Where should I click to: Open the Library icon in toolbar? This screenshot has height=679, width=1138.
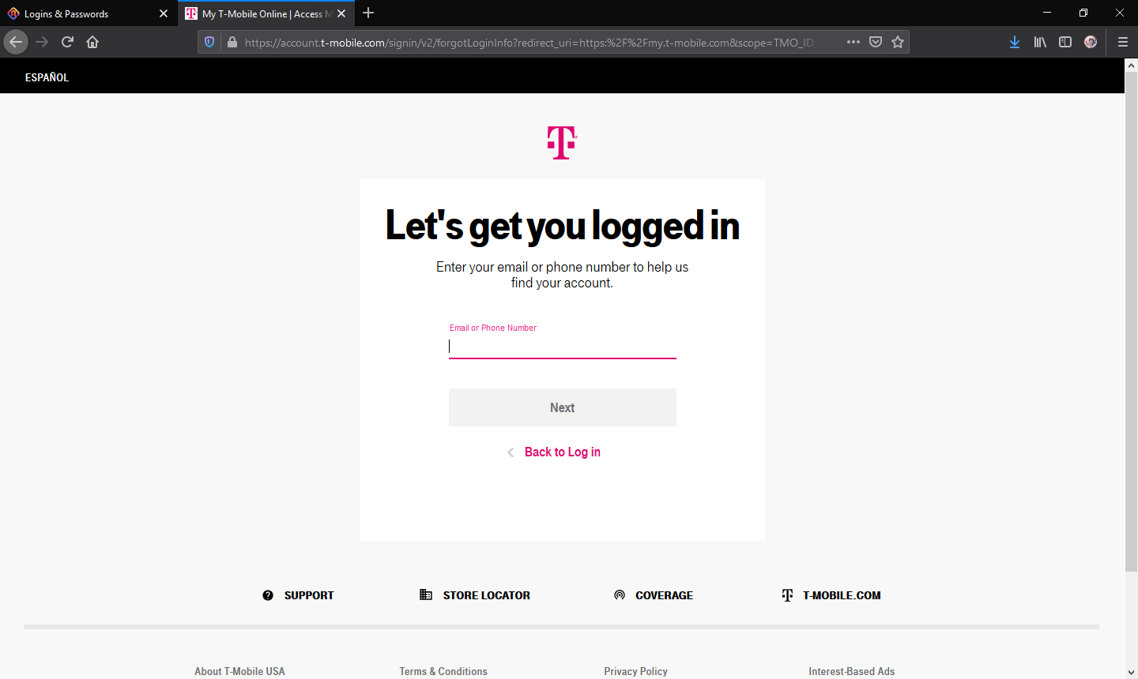[x=1040, y=42]
